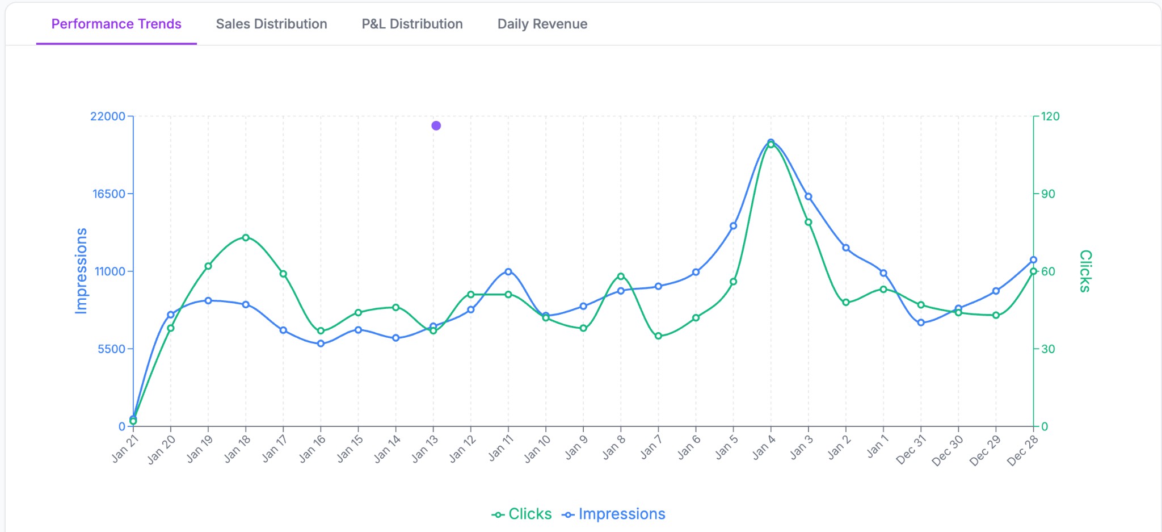The height and width of the screenshot is (532, 1162).
Task: Click the Performance Trends tab
Action: pos(116,24)
